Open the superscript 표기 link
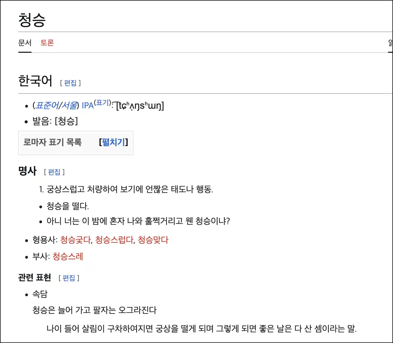This screenshot has height=343, width=393. coord(103,102)
